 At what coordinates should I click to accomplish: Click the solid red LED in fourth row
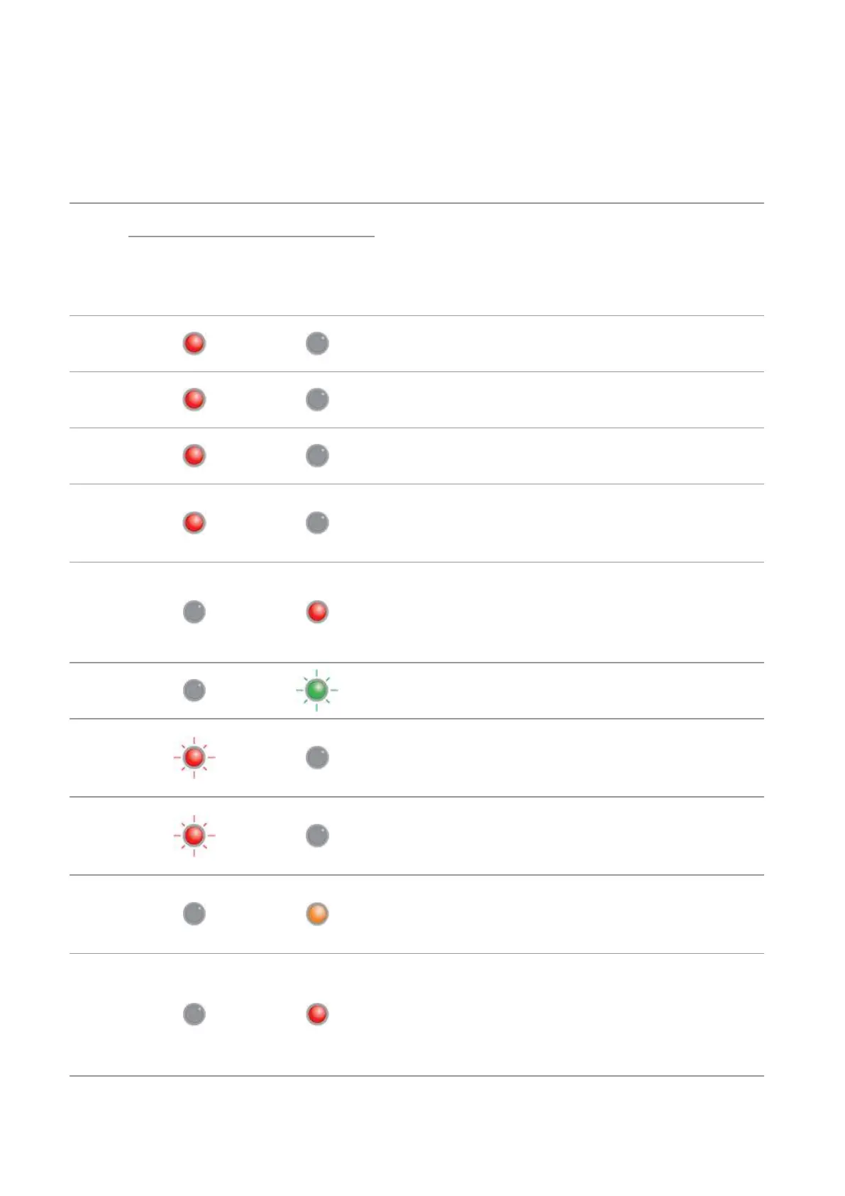point(194,523)
